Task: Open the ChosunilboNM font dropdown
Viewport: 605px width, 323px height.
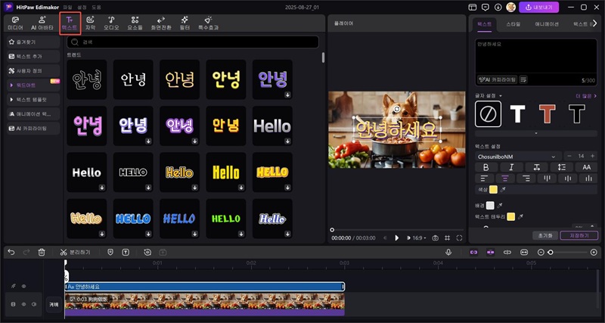Action: [x=517, y=157]
